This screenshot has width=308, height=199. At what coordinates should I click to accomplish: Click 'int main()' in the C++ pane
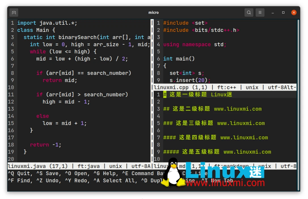(x=179, y=59)
